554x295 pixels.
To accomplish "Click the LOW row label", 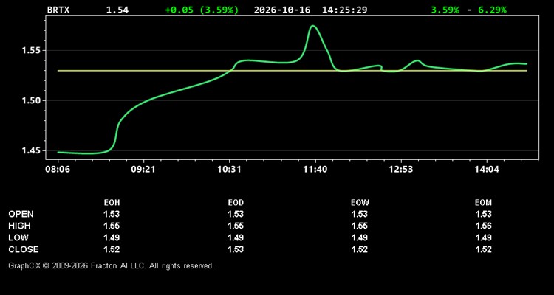I will [18, 237].
